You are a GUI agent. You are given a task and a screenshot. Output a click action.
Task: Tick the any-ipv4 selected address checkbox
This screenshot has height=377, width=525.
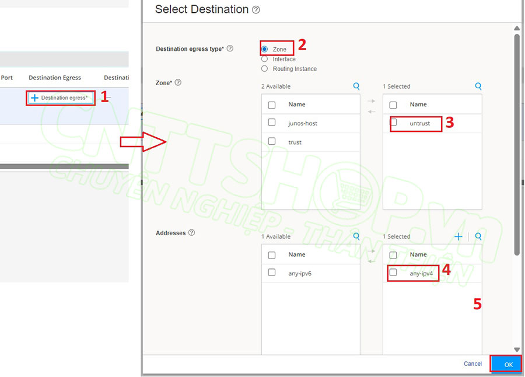pyautogui.click(x=393, y=273)
